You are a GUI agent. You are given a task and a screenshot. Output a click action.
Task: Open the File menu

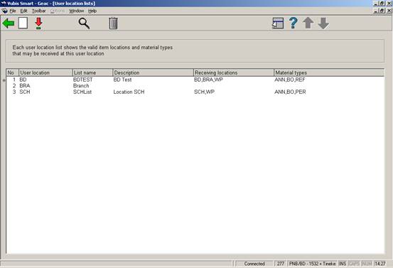13,11
